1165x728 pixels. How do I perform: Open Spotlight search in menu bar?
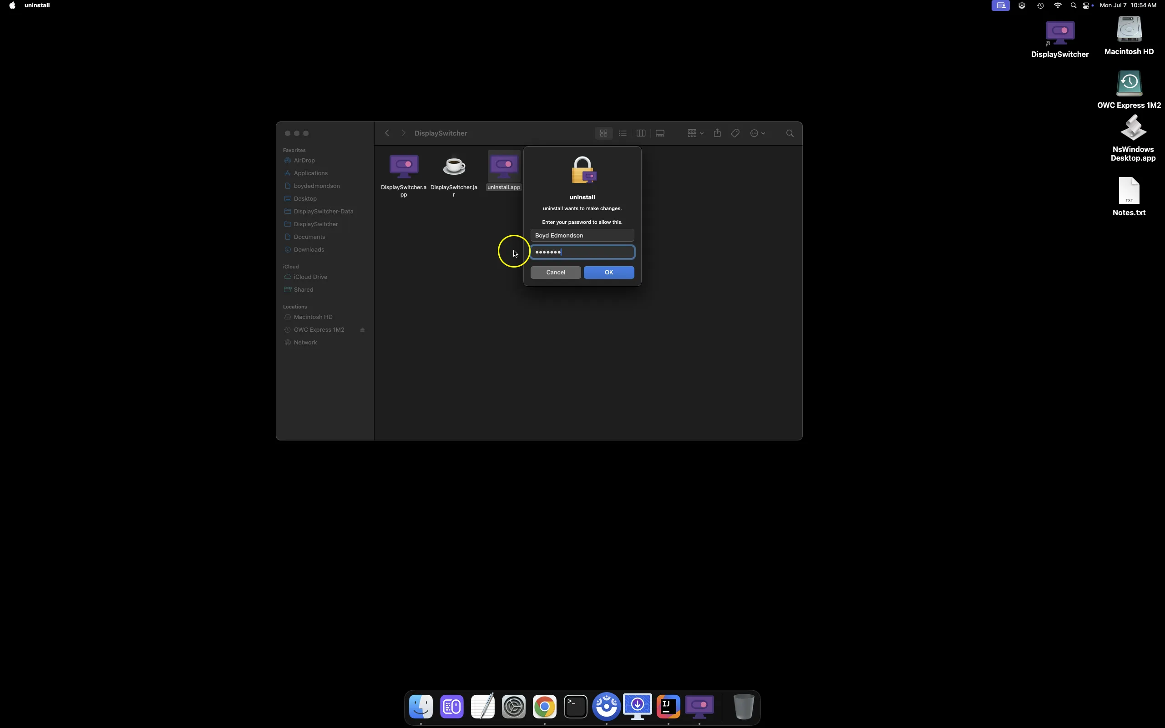click(x=1073, y=5)
